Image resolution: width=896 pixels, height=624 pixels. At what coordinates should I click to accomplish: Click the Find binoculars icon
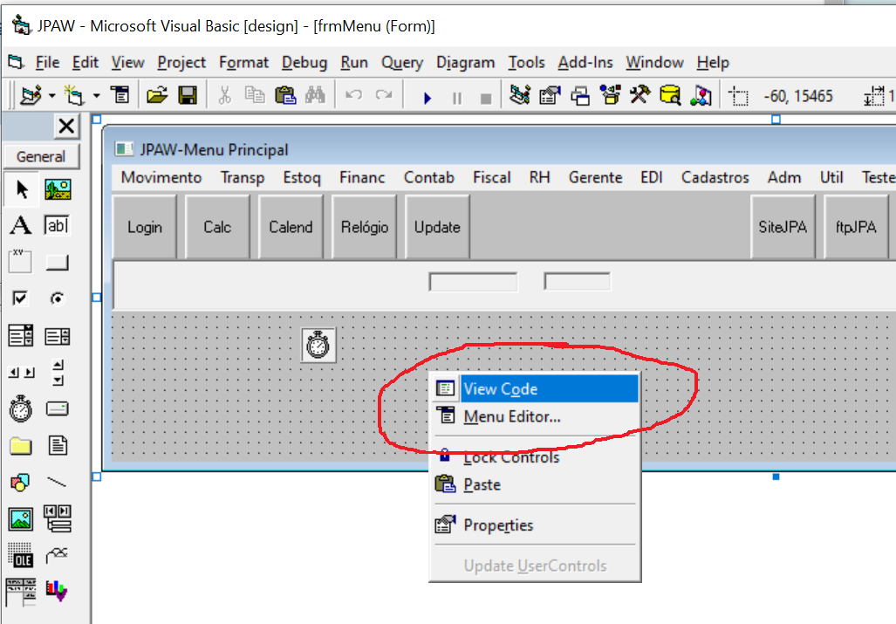pyautogui.click(x=315, y=95)
